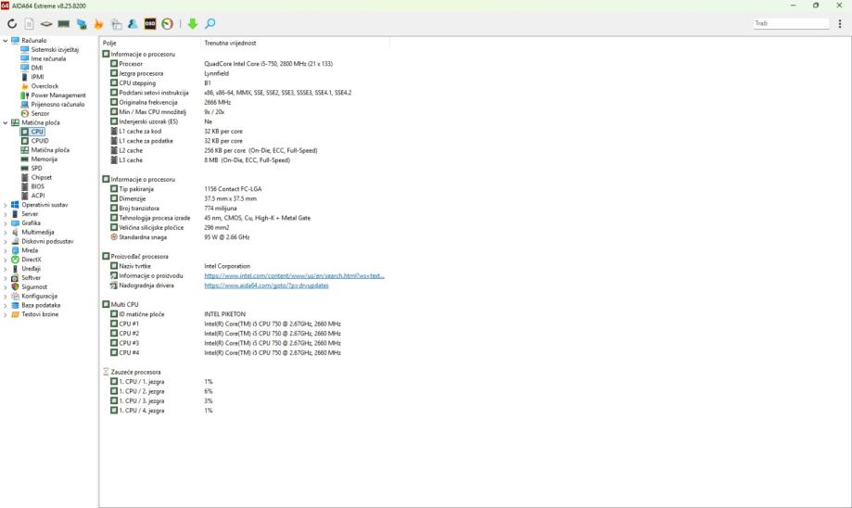Select Softver in the sidebar tree
The width and height of the screenshot is (852, 508).
(26, 277)
